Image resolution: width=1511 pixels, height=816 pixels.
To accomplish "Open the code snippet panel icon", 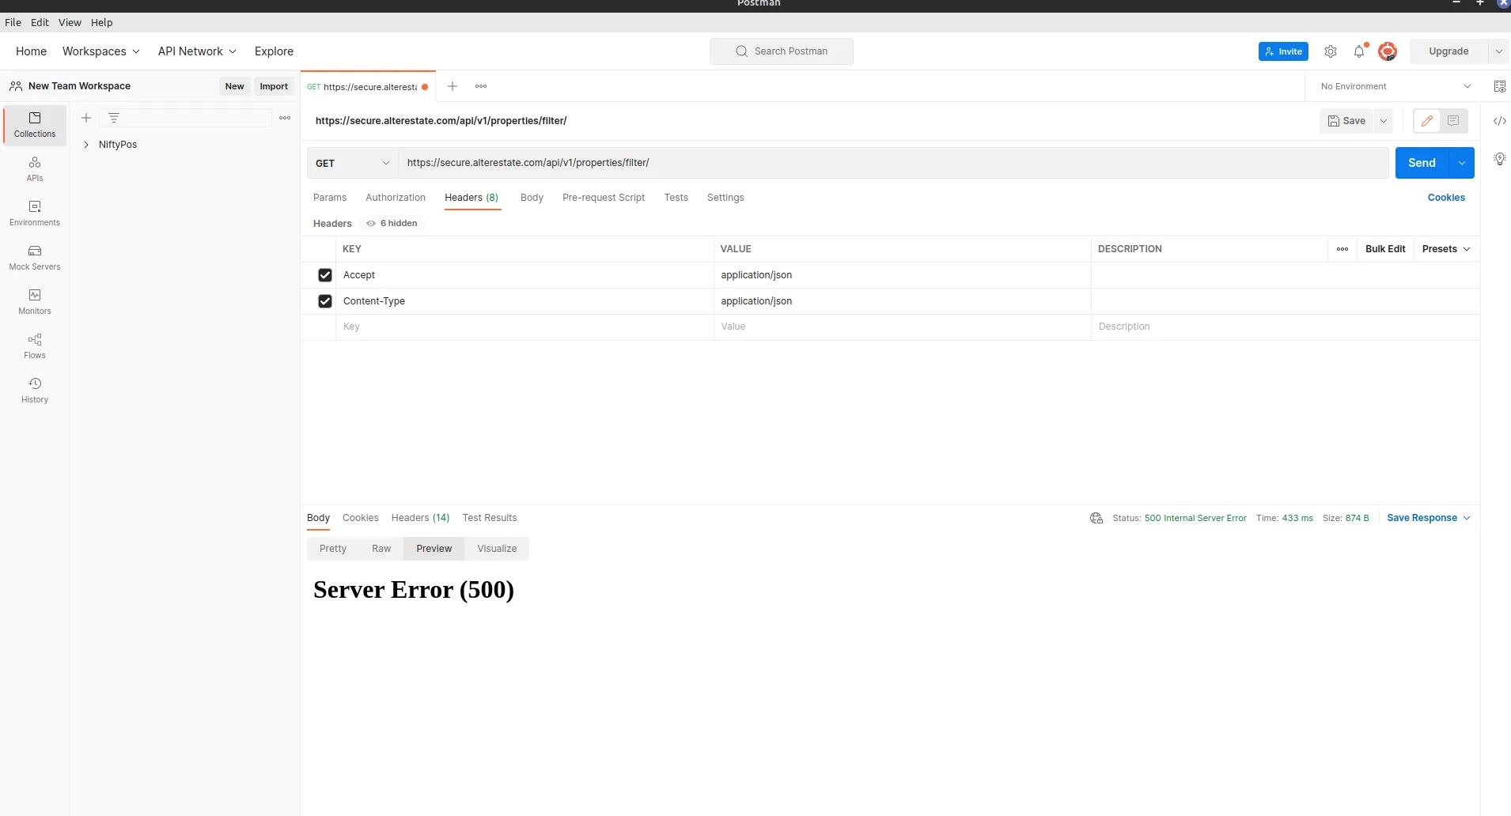I will pyautogui.click(x=1499, y=121).
